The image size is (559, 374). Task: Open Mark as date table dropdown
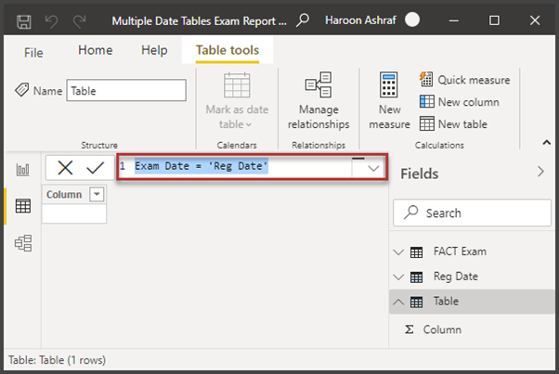(x=237, y=101)
